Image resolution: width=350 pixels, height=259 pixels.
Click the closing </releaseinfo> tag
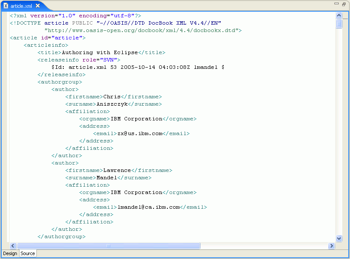tap(62, 74)
